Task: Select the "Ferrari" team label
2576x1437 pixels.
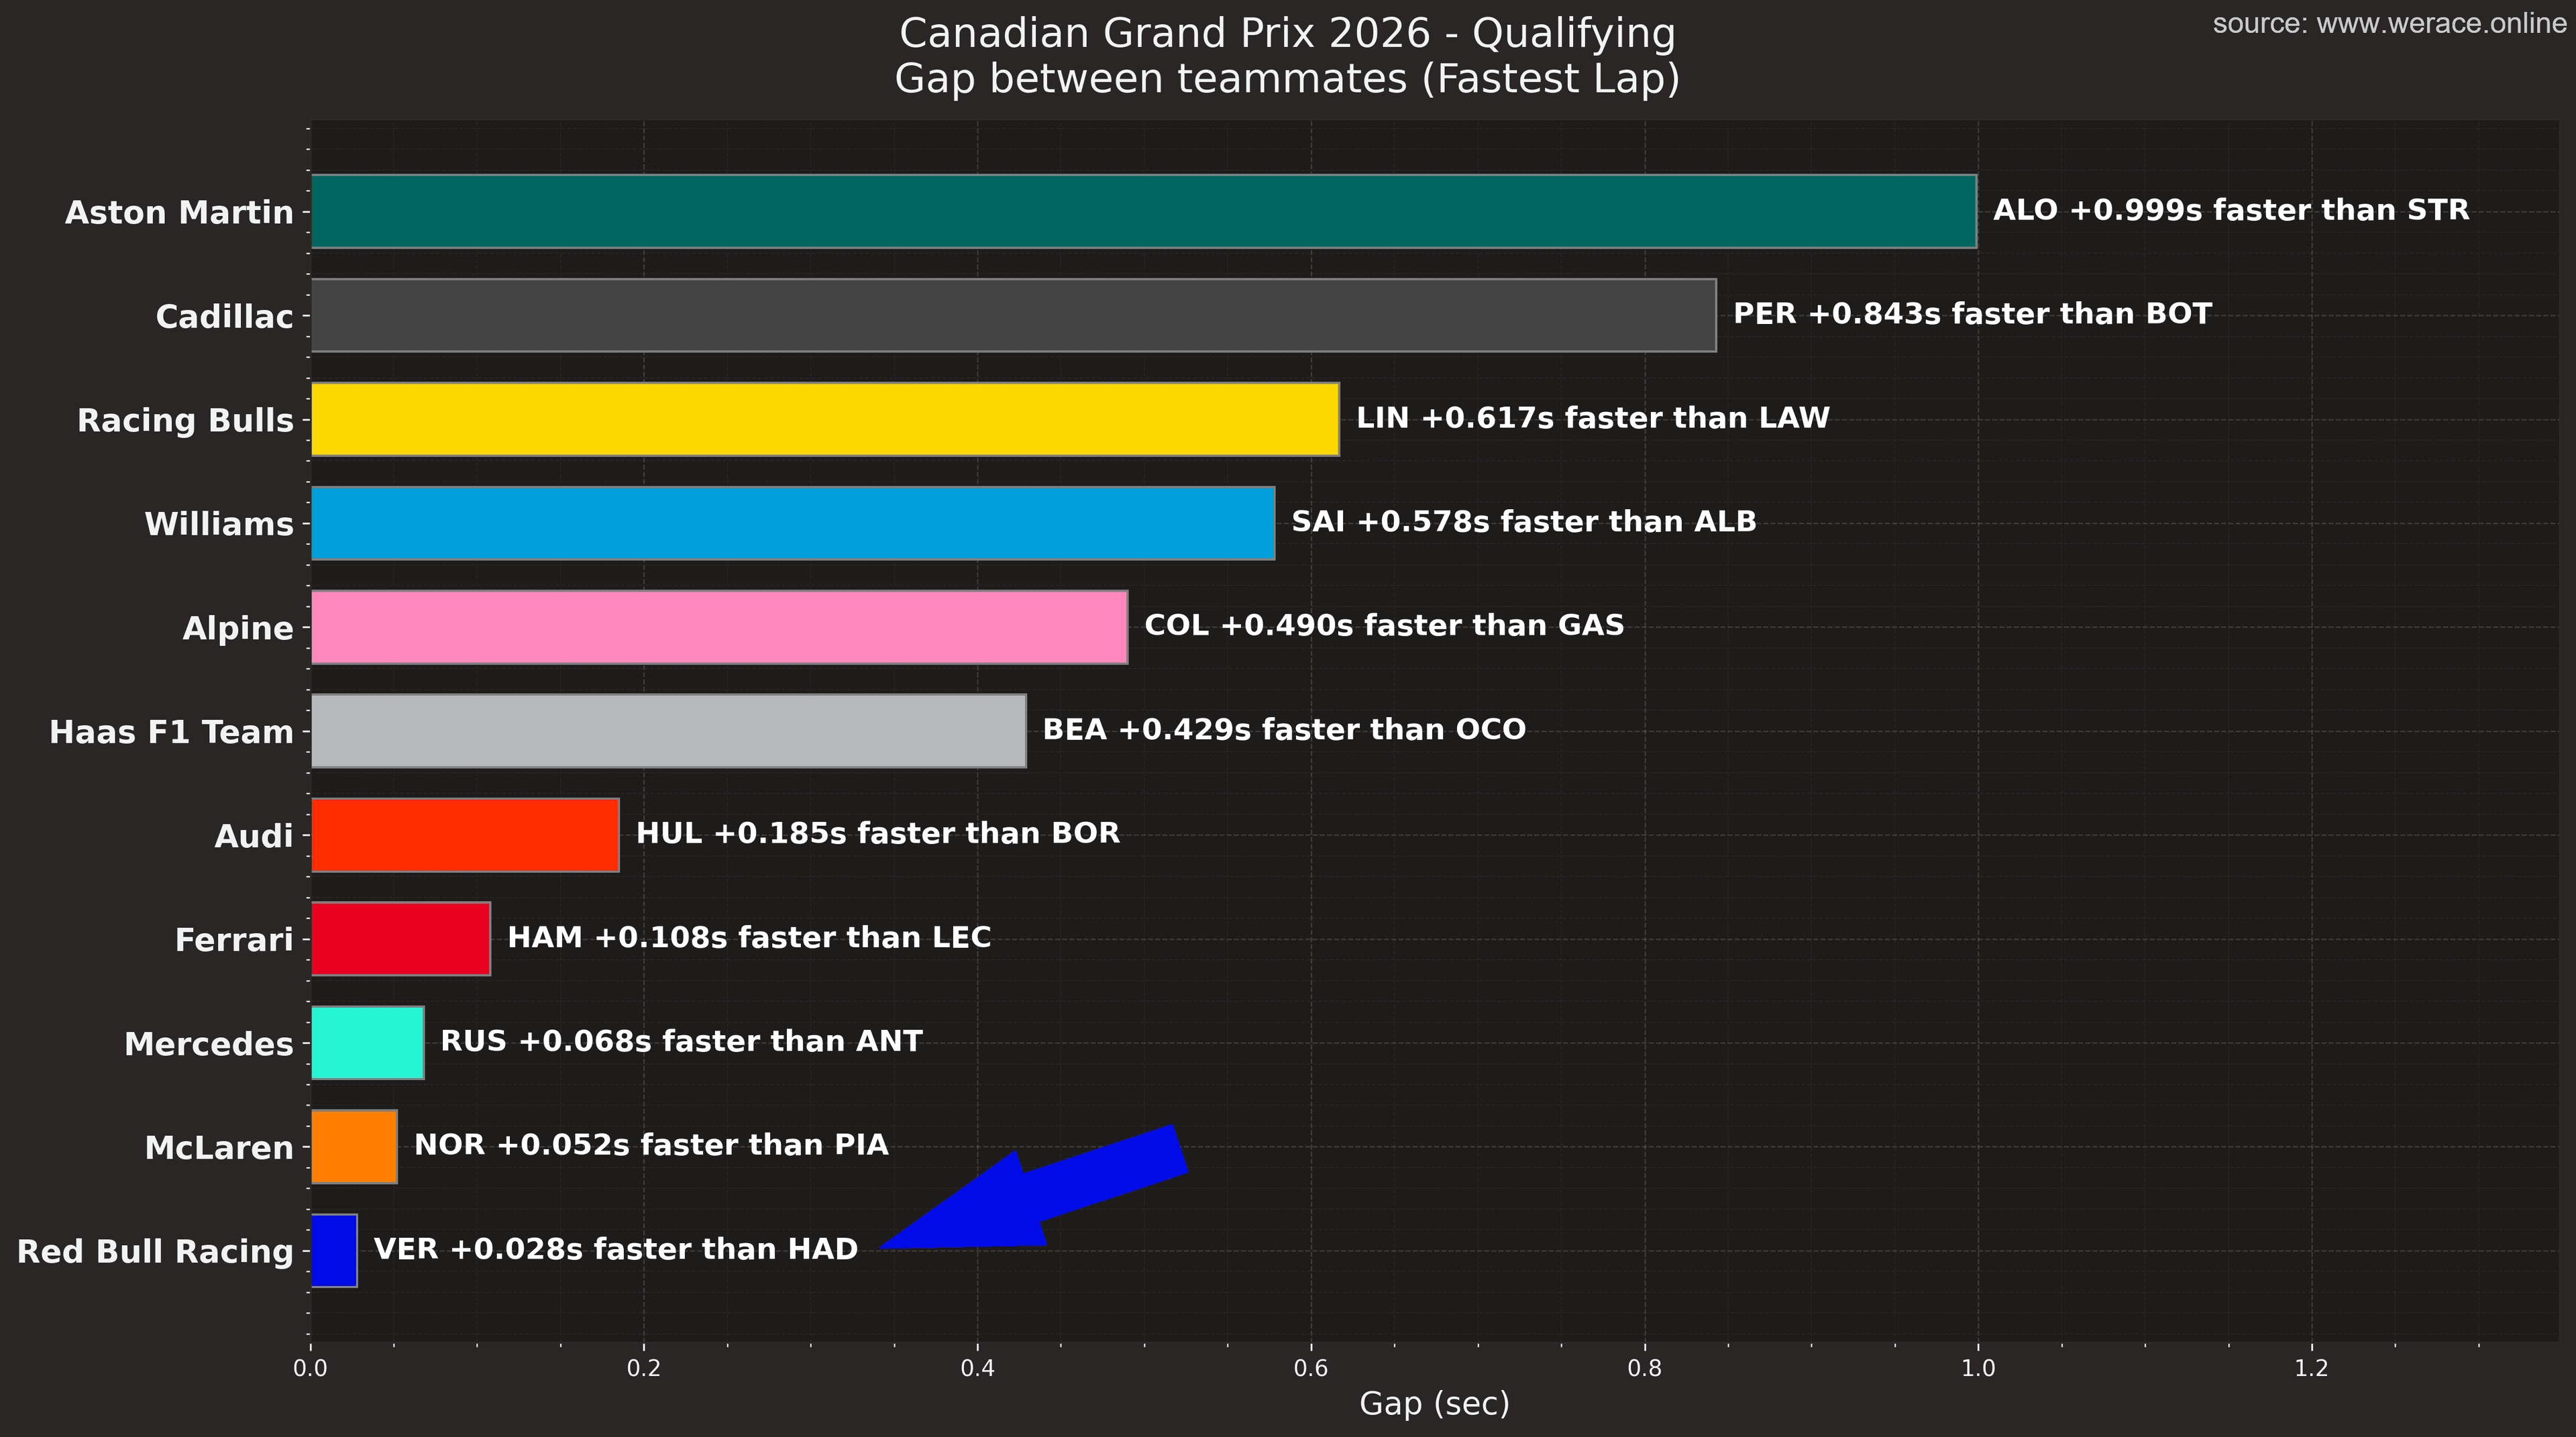Action: [x=235, y=940]
